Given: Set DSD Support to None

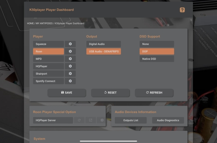Looking at the screenshot, I should (157, 44).
